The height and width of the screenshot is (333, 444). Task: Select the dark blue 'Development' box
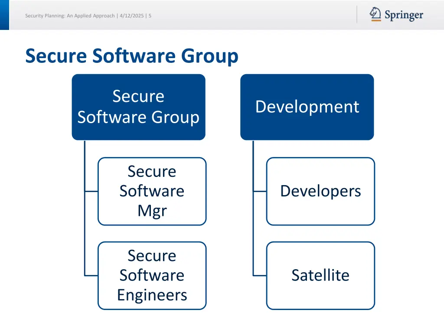pos(307,107)
